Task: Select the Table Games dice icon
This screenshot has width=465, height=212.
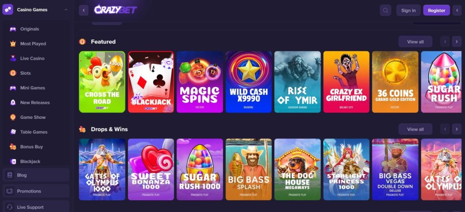Action: pos(13,132)
